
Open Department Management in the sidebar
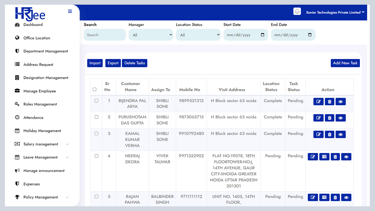pyautogui.click(x=46, y=51)
